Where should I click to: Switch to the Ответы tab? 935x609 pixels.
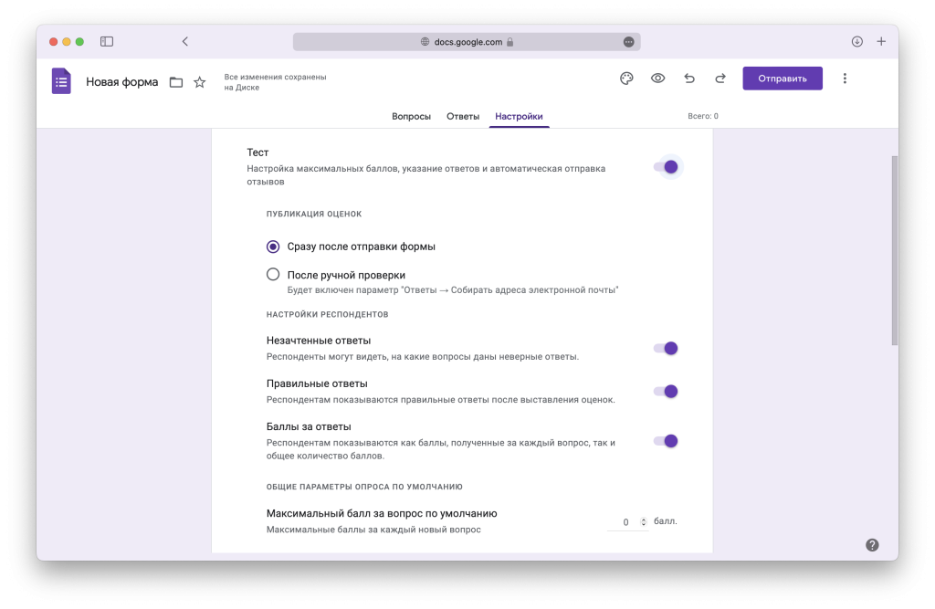(463, 116)
